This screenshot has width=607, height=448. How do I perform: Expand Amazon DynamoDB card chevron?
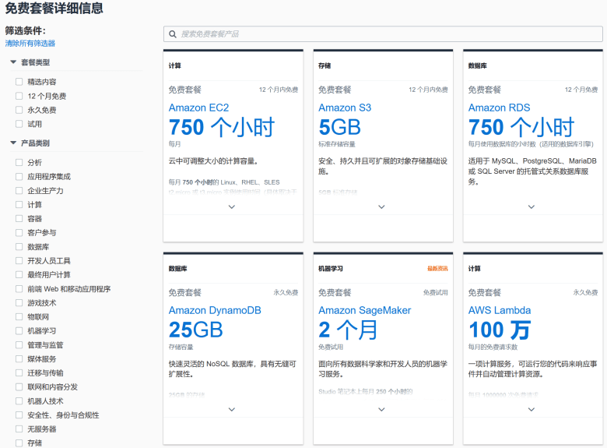coord(231,409)
